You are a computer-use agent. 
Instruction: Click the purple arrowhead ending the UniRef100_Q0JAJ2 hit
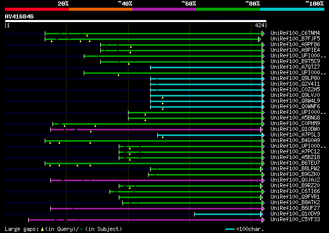[x=263, y=181]
